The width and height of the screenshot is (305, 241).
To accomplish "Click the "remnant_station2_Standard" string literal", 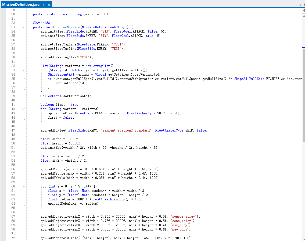I will pos(126,130).
